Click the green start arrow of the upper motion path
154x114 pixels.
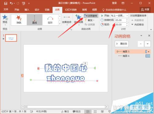click(95, 68)
